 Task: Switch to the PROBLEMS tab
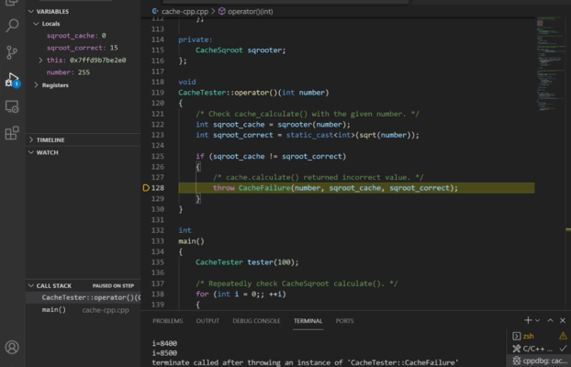[167, 321]
